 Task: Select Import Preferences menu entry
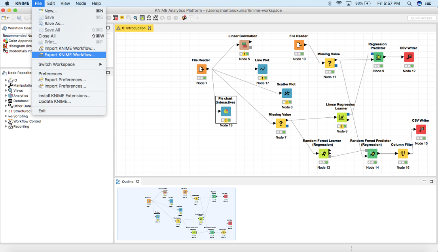(x=65, y=86)
